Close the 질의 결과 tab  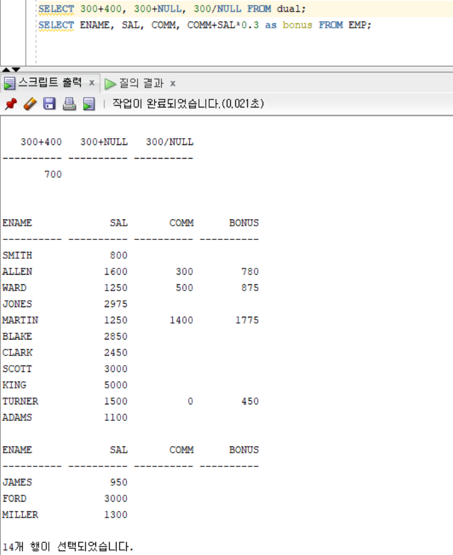click(x=173, y=84)
